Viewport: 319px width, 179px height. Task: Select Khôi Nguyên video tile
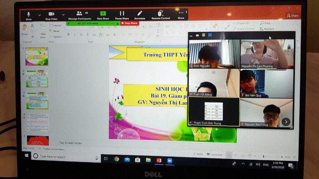[214, 54]
